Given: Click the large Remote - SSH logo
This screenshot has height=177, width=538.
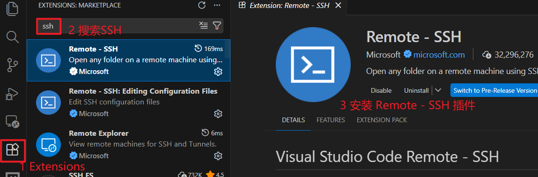Looking at the screenshot, I should 313,65.
